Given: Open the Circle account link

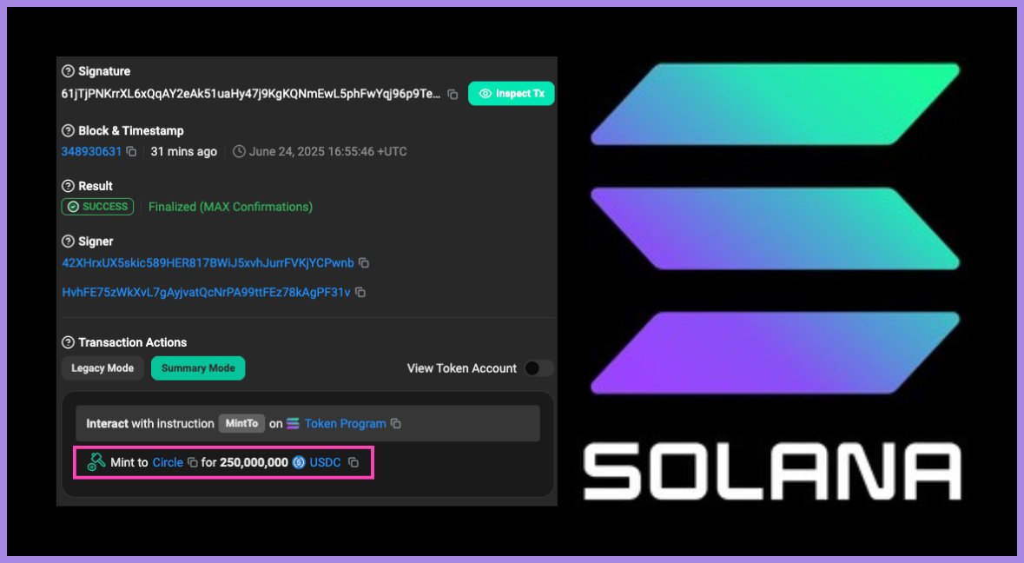Looking at the screenshot, I should coord(168,462).
